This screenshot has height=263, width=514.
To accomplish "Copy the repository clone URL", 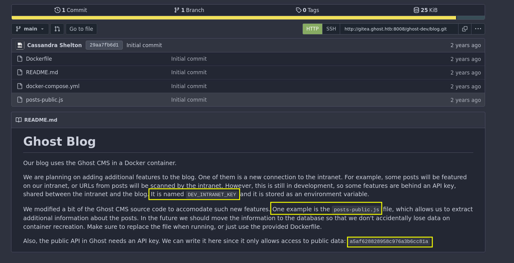I will (x=465, y=29).
